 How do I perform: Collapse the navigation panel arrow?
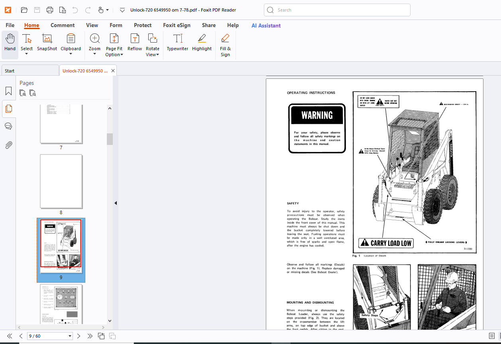pos(116,203)
